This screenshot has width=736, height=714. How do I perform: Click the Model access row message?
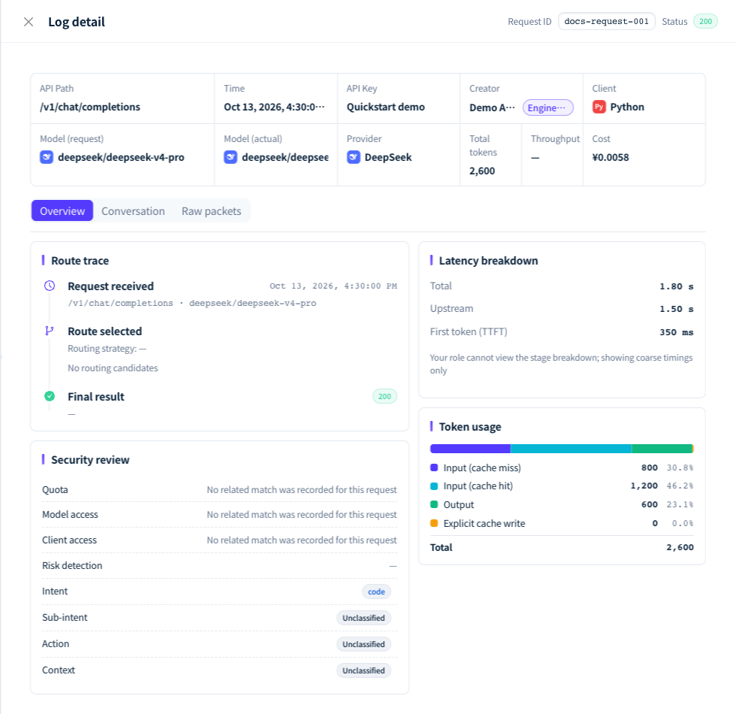pyautogui.click(x=302, y=514)
